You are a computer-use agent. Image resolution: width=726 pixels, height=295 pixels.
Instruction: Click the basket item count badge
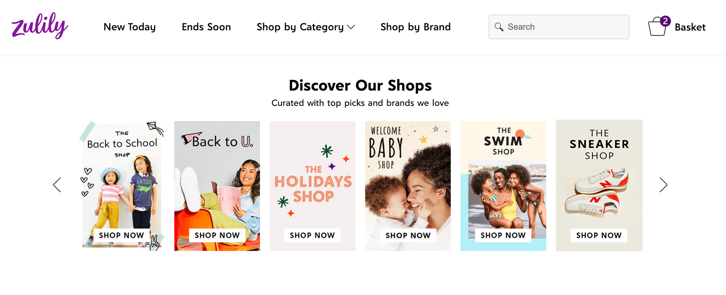pos(665,21)
